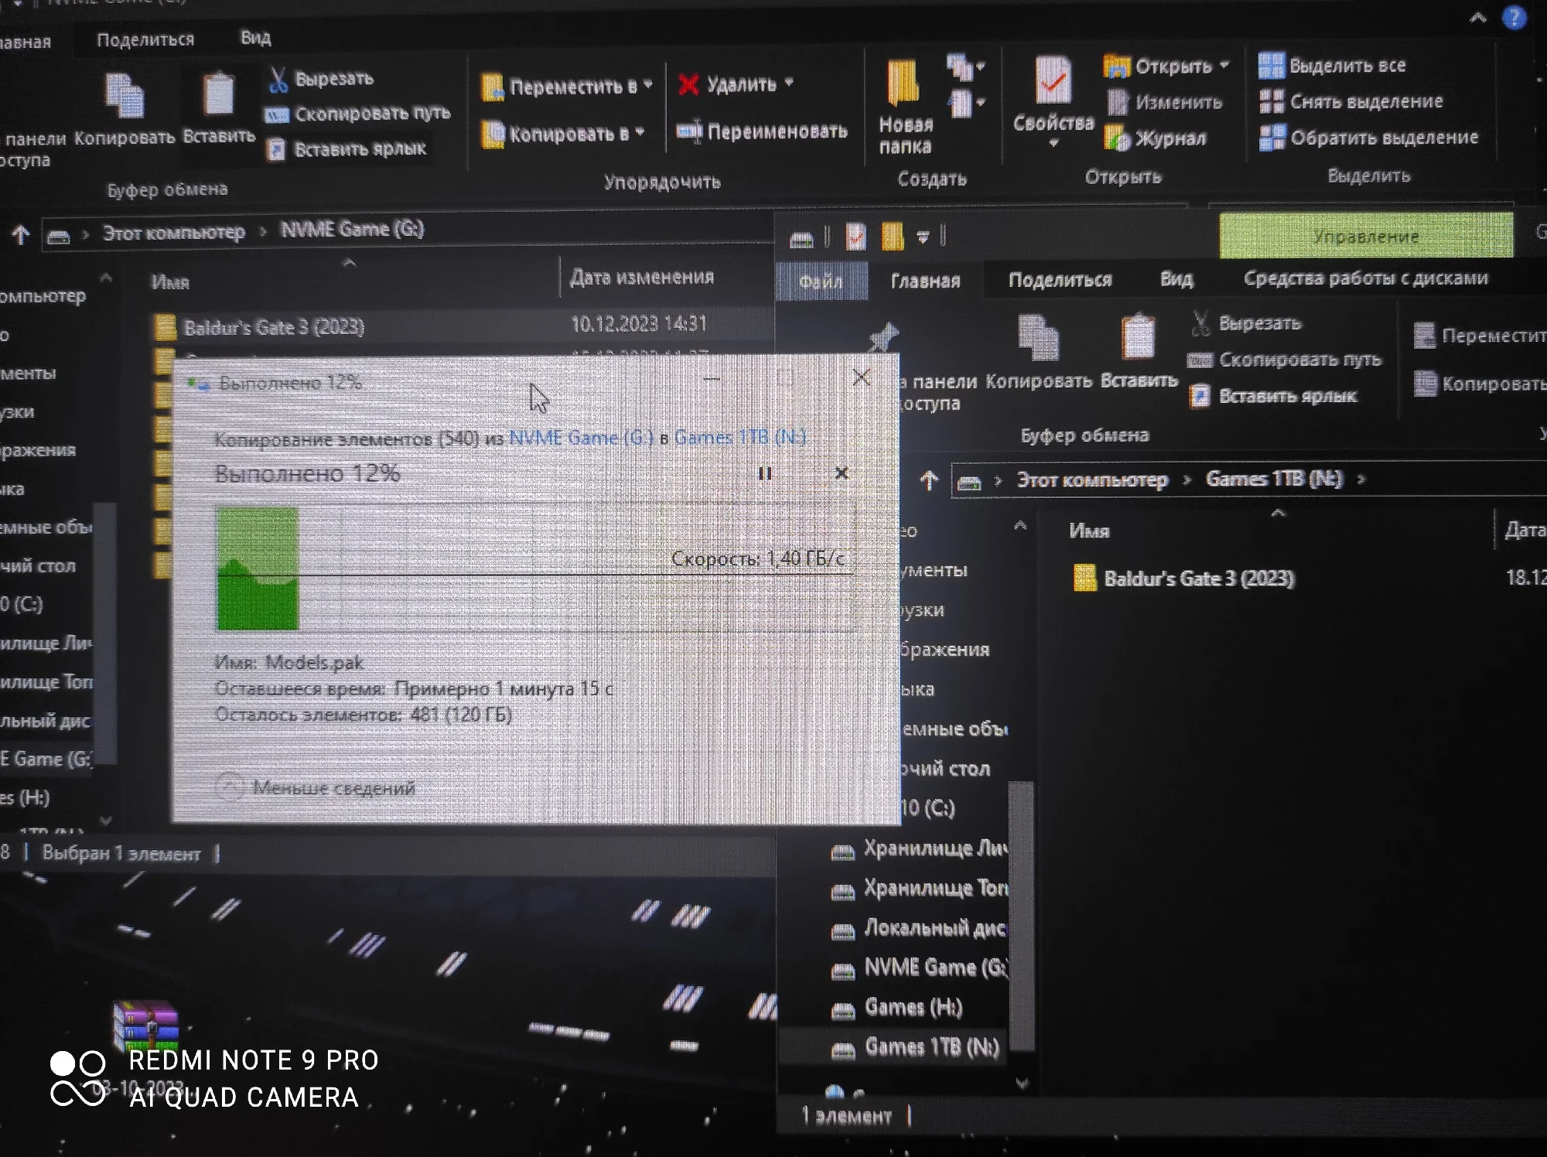Click the Rename (Переименовать) icon
Image resolution: width=1547 pixels, height=1157 pixels.
[689, 131]
